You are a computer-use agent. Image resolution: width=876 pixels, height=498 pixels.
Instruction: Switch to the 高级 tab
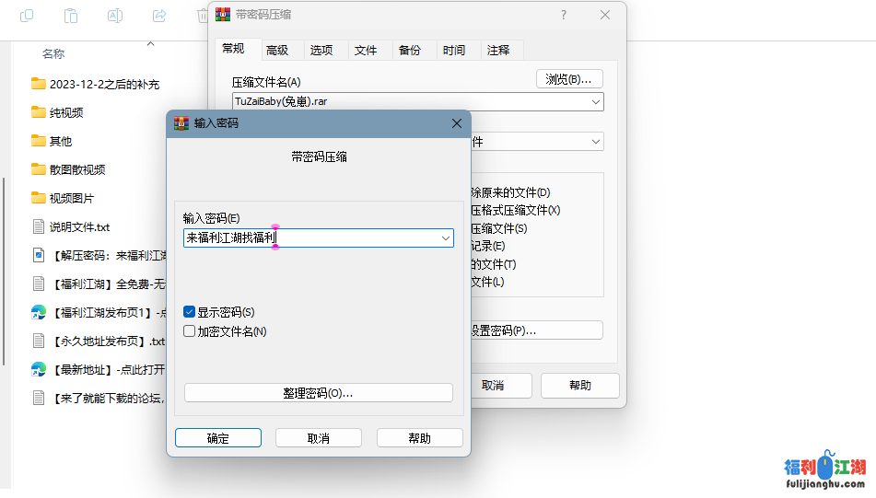click(277, 50)
